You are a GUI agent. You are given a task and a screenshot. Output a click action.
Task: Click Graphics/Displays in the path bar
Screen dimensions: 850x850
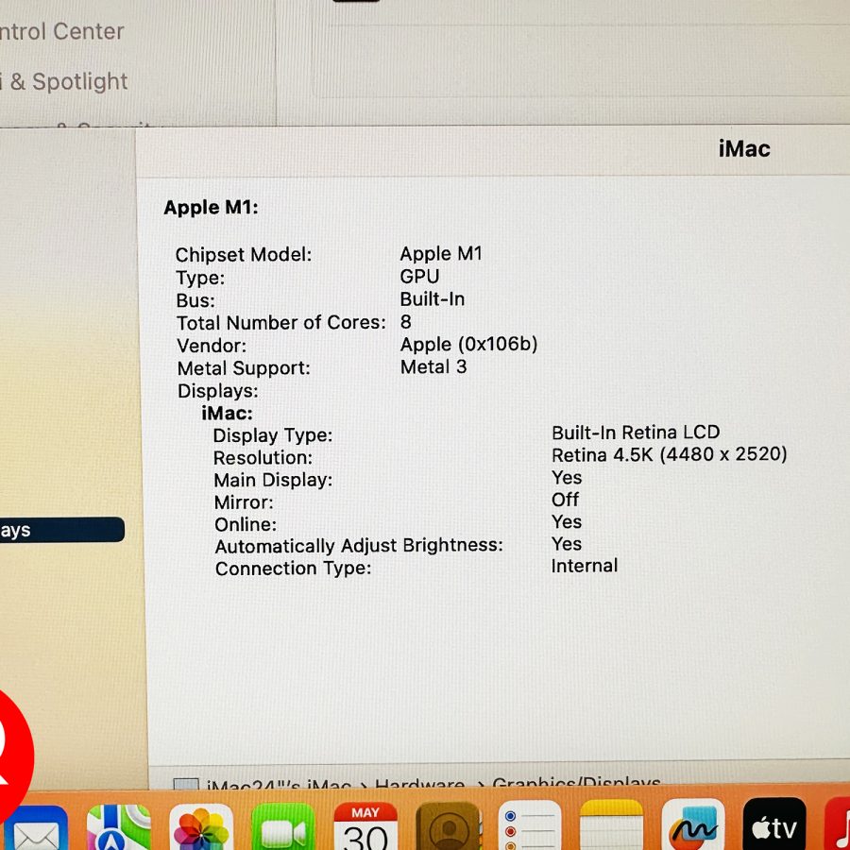click(x=576, y=783)
